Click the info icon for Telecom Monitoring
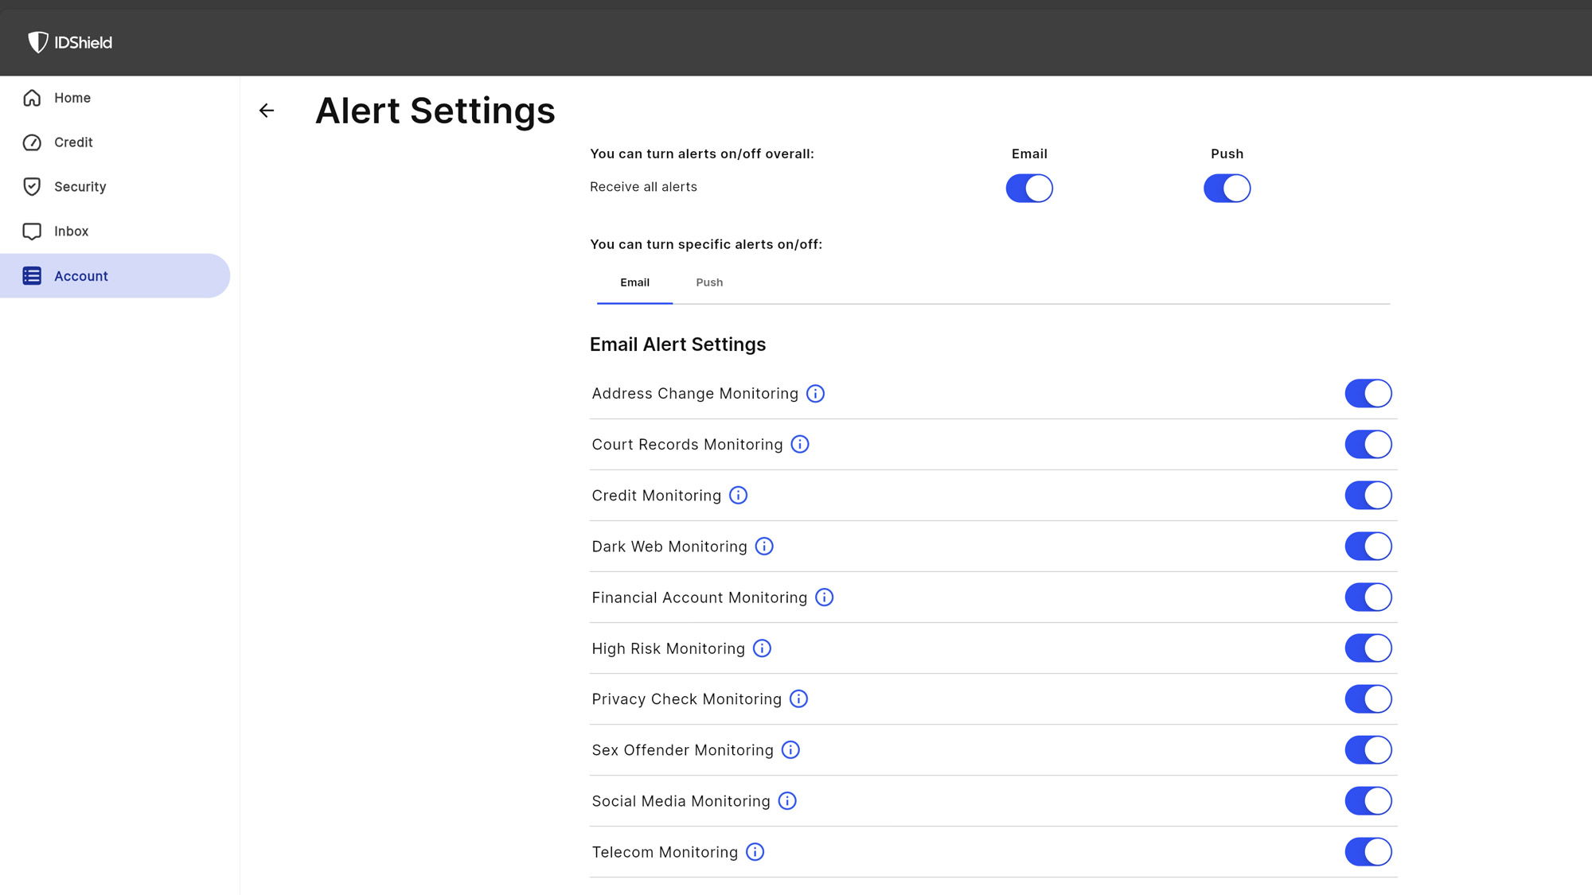This screenshot has width=1592, height=895. tap(755, 852)
